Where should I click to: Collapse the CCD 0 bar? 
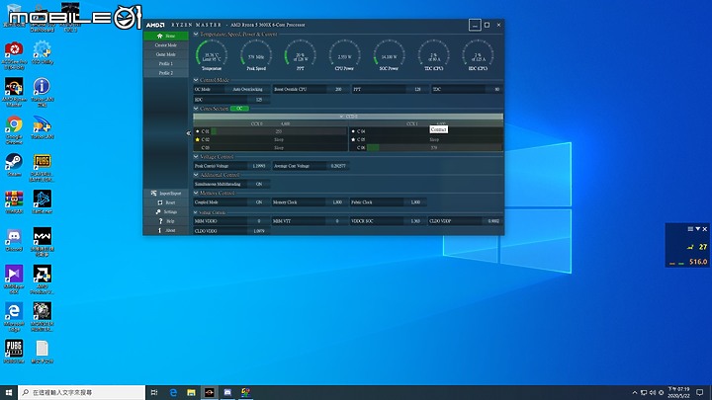[348, 117]
